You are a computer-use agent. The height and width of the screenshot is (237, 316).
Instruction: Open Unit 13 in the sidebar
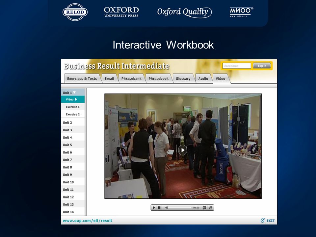click(73, 204)
